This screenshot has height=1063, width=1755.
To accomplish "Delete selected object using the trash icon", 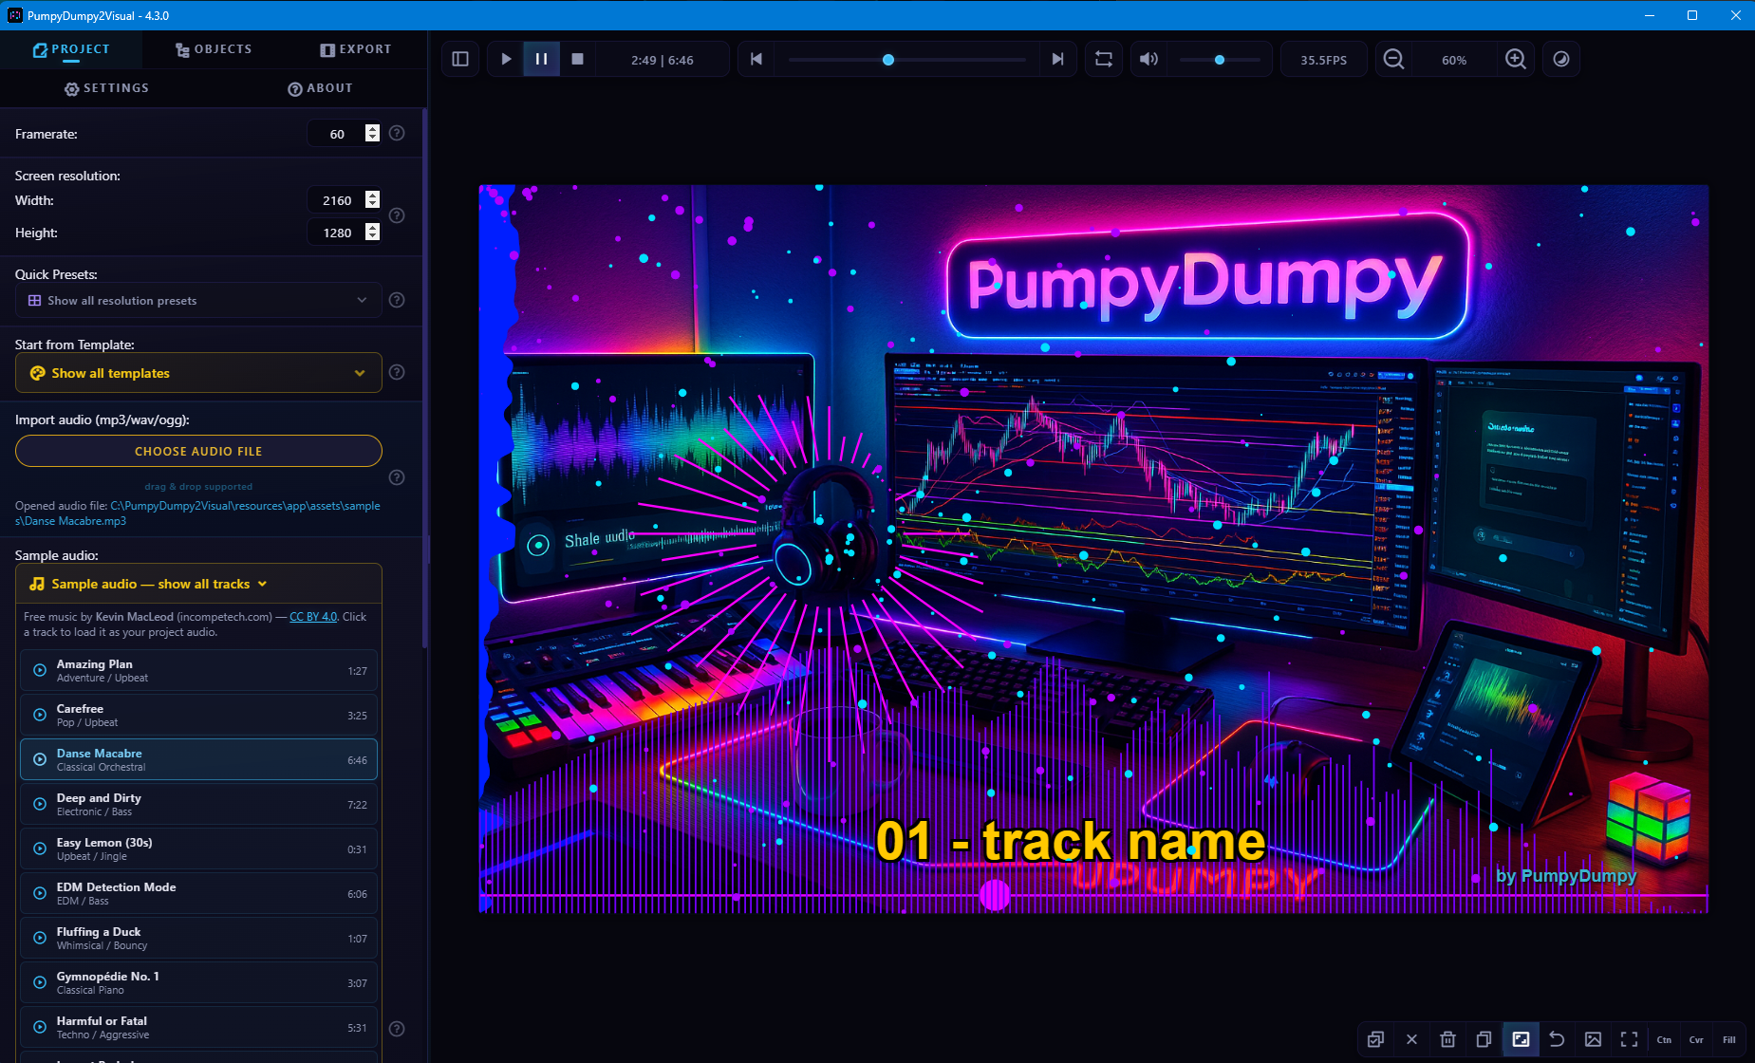I will (x=1447, y=1039).
